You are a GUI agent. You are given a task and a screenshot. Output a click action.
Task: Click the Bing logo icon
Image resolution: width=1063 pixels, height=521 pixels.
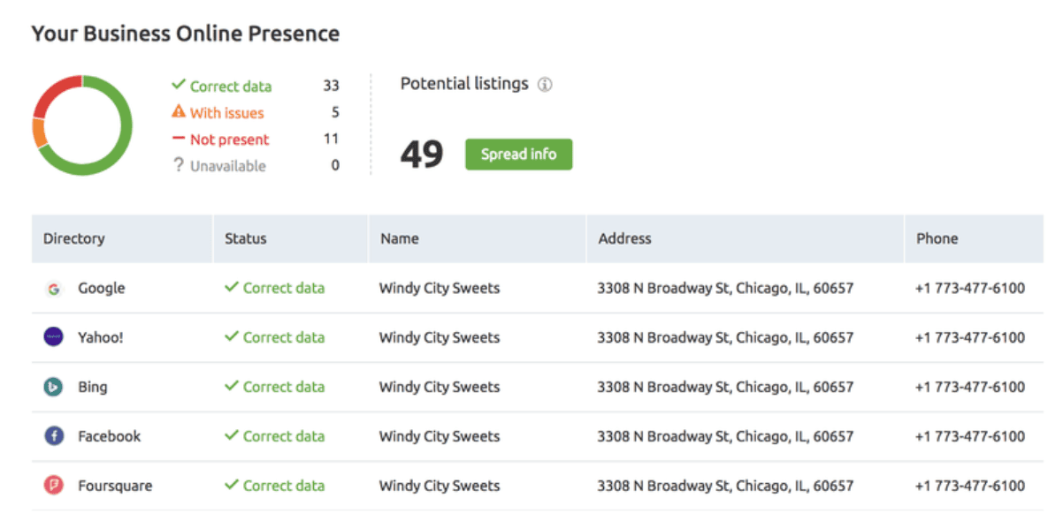[54, 387]
